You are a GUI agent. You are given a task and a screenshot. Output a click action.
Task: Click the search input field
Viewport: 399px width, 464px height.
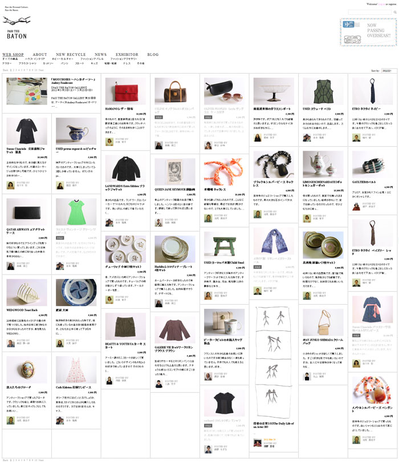click(x=370, y=12)
